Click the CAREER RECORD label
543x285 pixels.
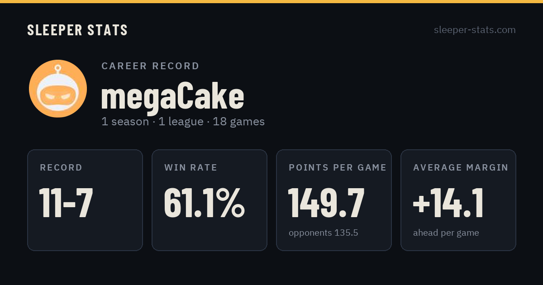click(150, 66)
